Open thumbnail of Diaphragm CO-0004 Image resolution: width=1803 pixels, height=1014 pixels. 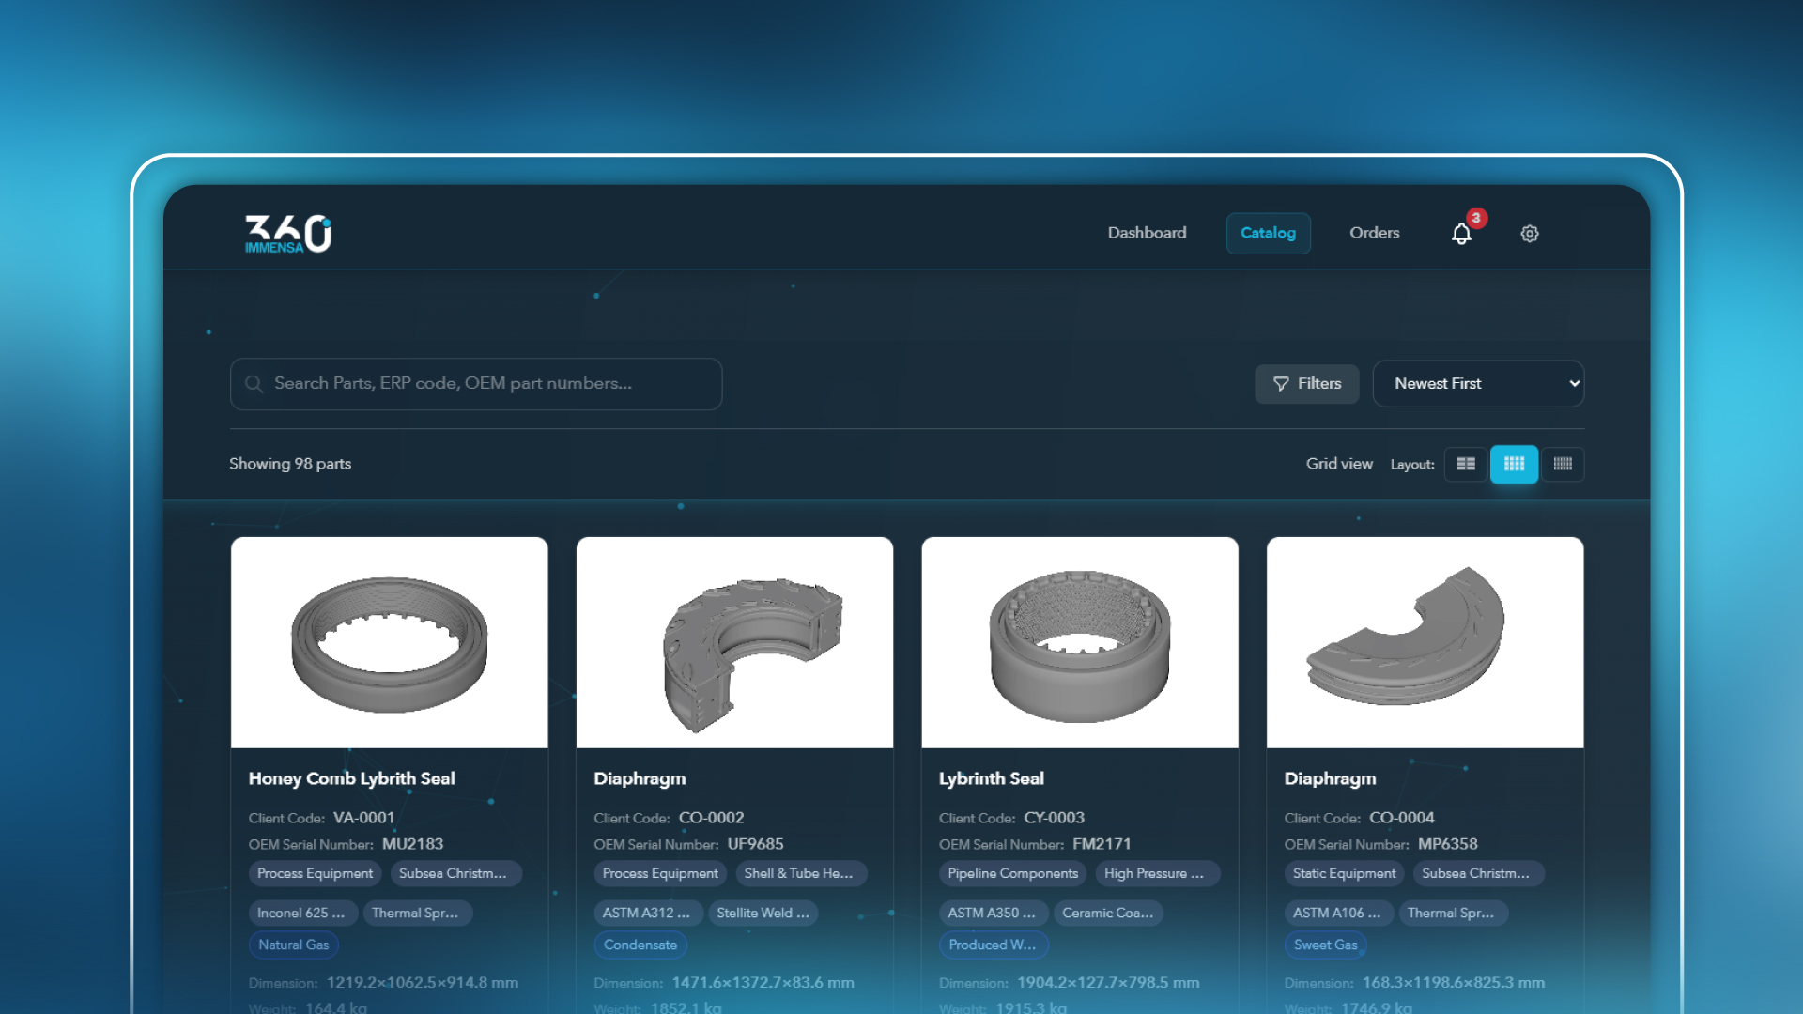pos(1425,642)
